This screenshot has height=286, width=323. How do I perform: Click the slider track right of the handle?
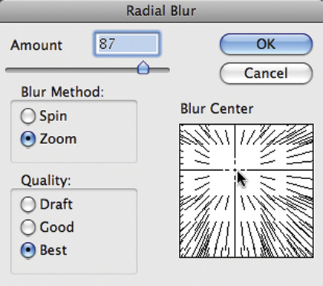[x=160, y=70]
